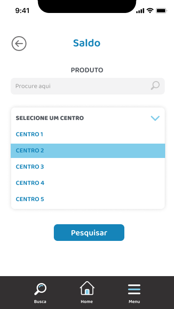174x309 pixels.
Task: Open Busca magnifying glass icon
Action: click(x=40, y=289)
